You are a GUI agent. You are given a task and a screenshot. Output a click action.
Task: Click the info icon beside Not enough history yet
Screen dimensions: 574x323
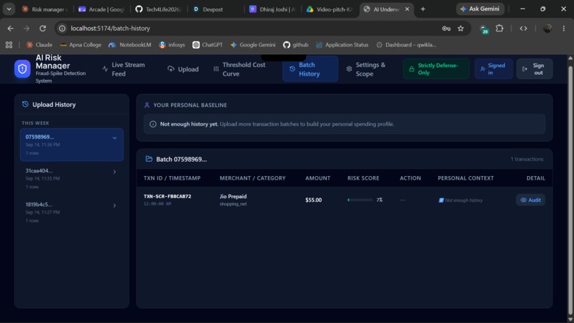tap(153, 124)
